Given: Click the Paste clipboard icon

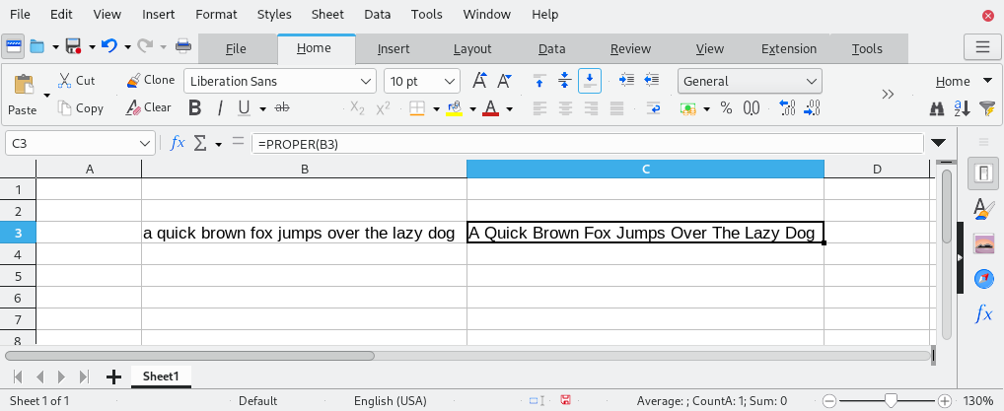Looking at the screenshot, I should point(23,85).
